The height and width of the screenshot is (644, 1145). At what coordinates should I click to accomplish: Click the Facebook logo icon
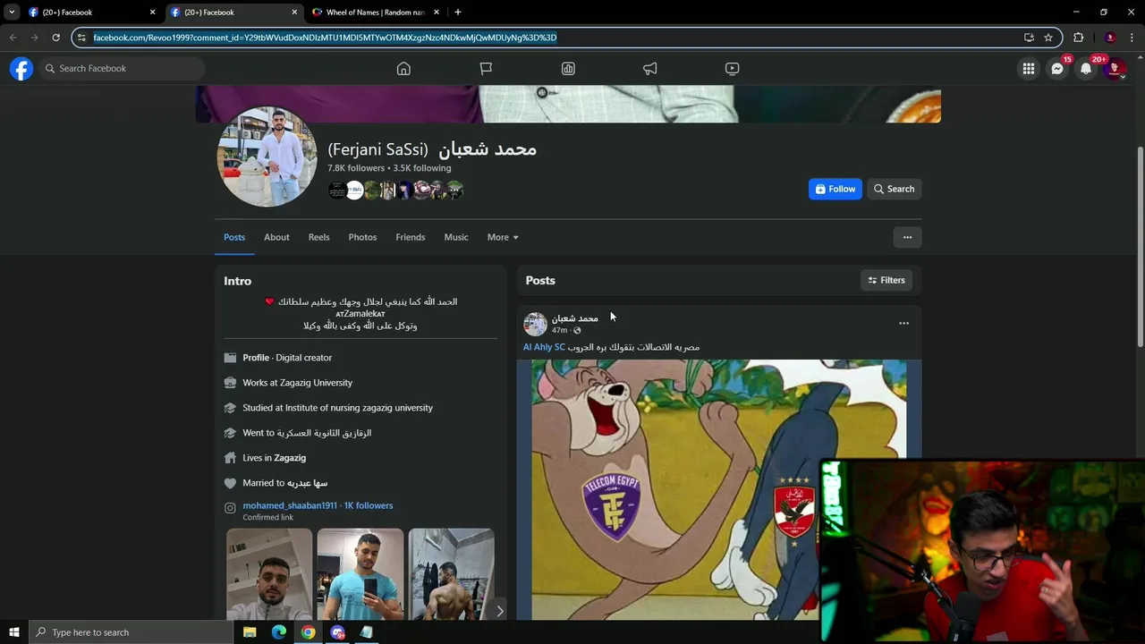click(21, 69)
